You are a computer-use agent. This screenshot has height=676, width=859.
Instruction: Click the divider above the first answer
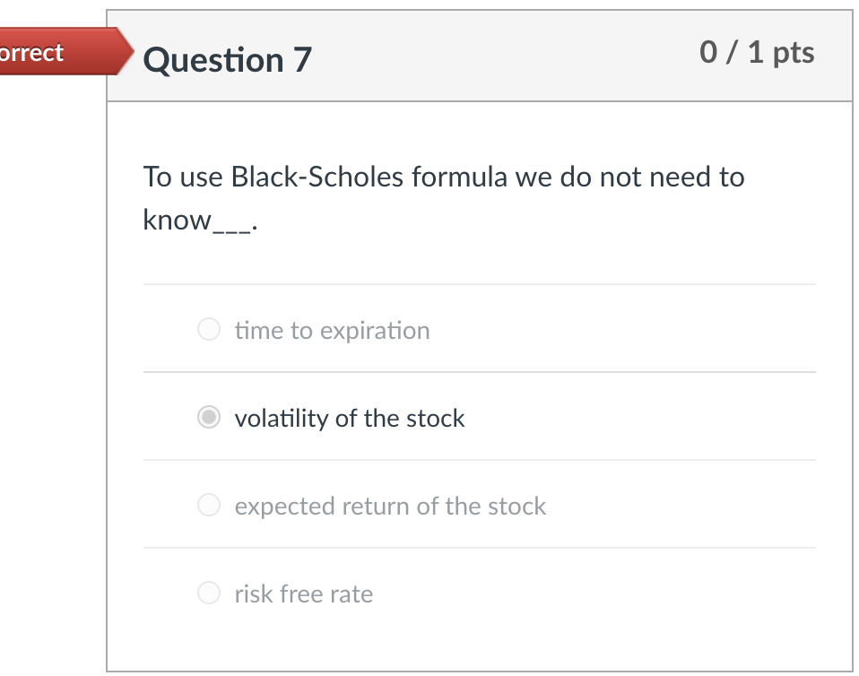[480, 284]
